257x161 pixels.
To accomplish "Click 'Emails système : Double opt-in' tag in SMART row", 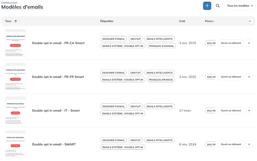I will pyautogui.click(x=122, y=147).
